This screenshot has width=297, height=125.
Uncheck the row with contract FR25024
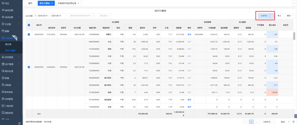29,67
